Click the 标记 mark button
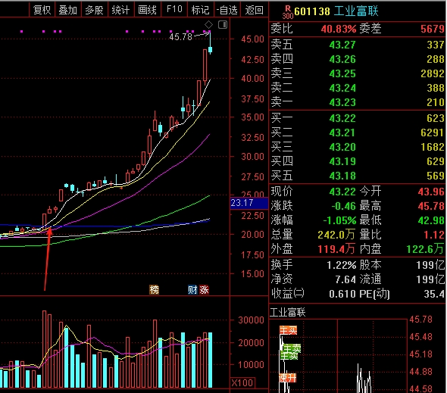The height and width of the screenshot is (393, 447). 200,10
